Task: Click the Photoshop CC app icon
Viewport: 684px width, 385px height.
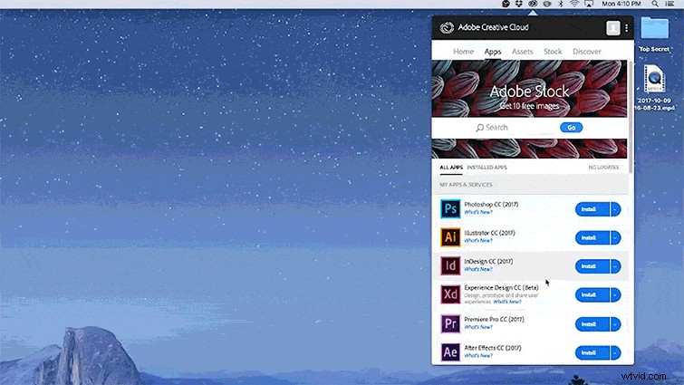Action: tap(450, 209)
